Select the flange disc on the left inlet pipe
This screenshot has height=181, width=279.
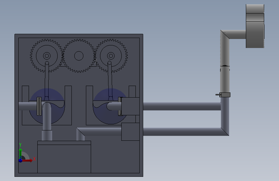(x=39, y=106)
